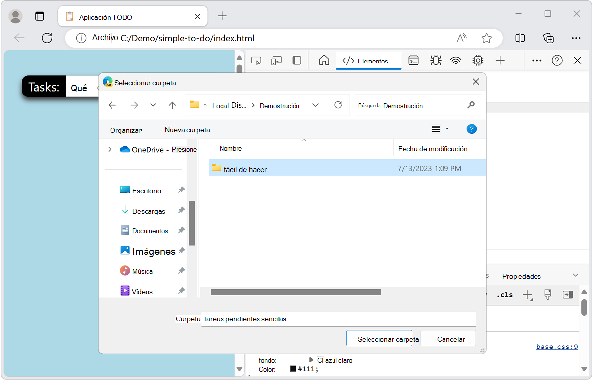Add this page to favorites
Viewport: 592px width, 380px height.
487,38
